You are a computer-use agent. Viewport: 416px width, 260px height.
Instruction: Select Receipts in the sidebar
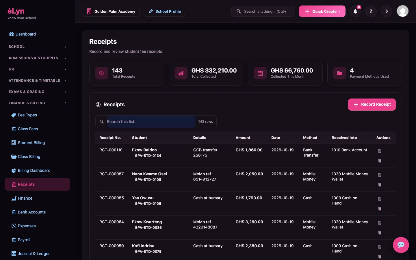click(37, 184)
